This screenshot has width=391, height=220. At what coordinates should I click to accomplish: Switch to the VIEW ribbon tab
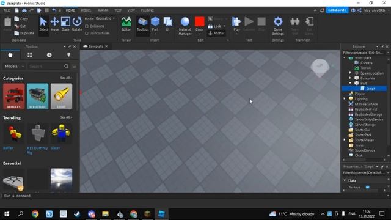click(131, 10)
